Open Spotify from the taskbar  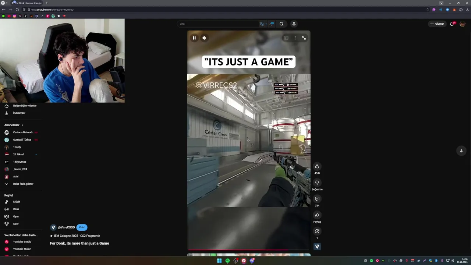tap(227, 261)
